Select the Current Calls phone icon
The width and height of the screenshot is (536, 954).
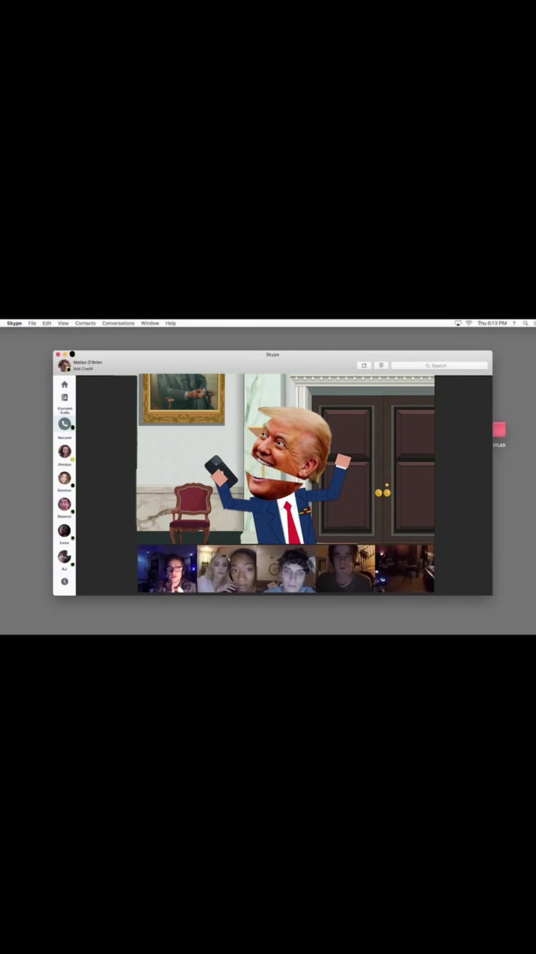[65, 424]
